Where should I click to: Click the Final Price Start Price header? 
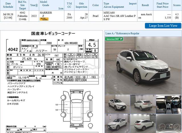coord(162,5)
